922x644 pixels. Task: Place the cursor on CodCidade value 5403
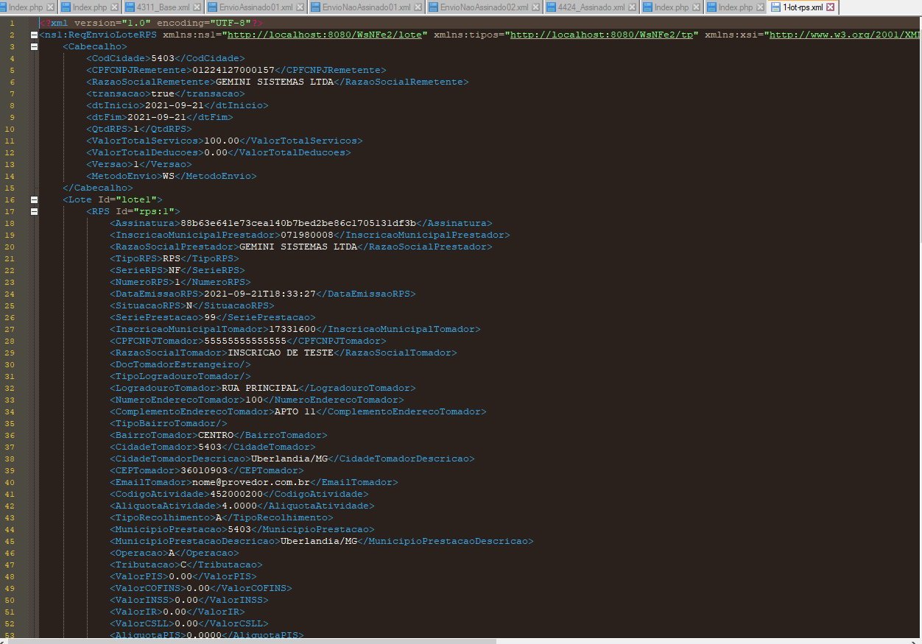[163, 58]
